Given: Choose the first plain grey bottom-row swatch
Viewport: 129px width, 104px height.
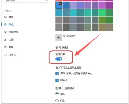Looking at the screenshot, I should [x=59, y=27].
